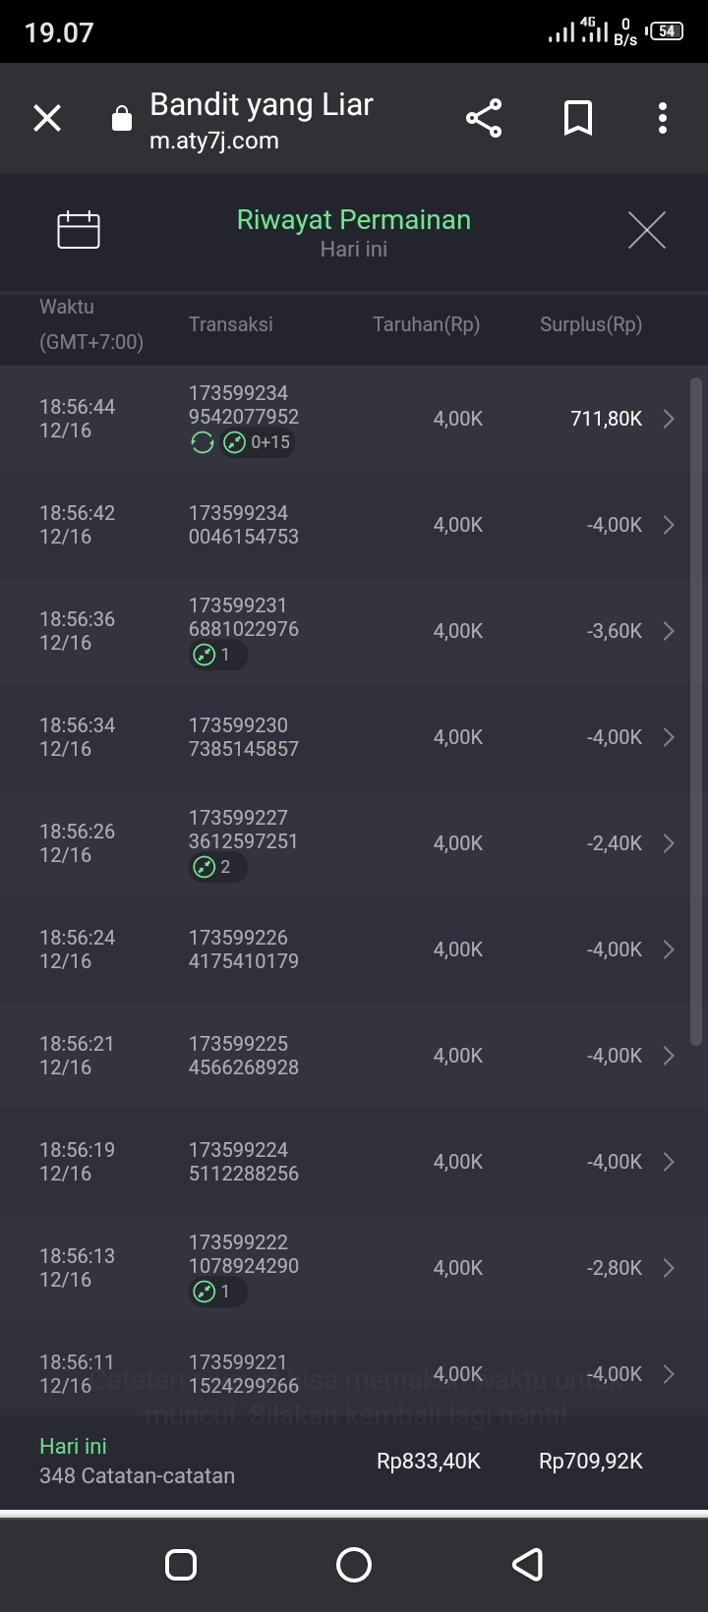Tap the lock icon for site security
The width and height of the screenshot is (708, 1612).
122,119
